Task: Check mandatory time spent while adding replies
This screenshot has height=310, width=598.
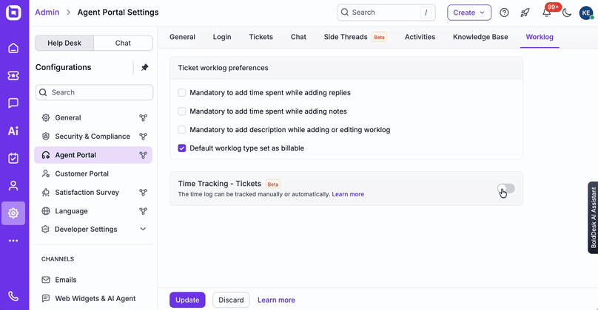Action: point(182,93)
